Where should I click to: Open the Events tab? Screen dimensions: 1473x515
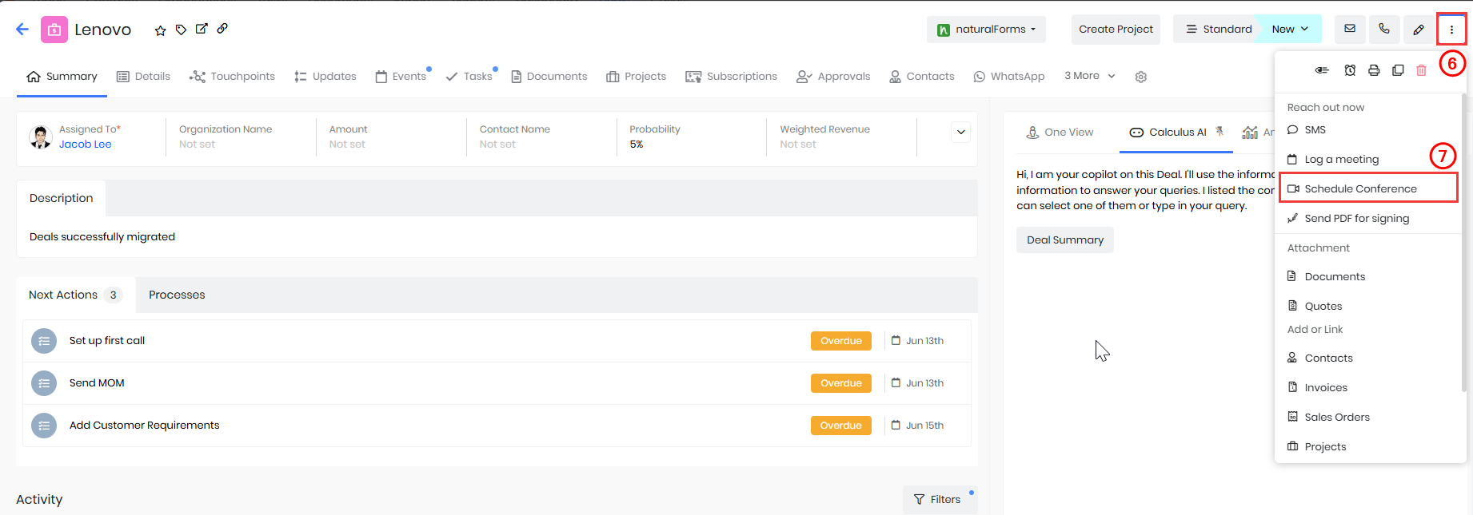pos(401,77)
